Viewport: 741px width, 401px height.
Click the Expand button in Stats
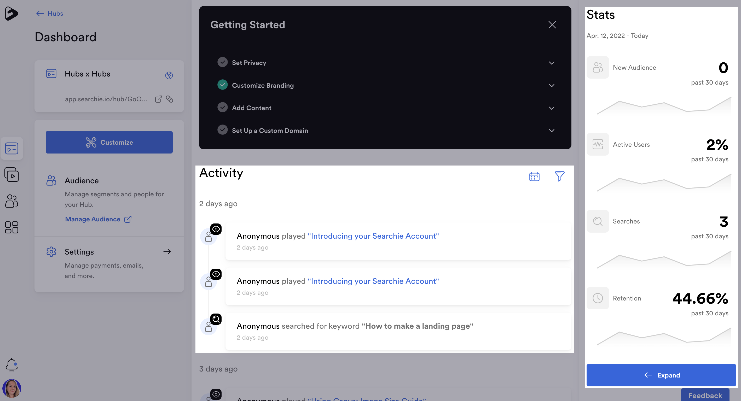point(661,375)
